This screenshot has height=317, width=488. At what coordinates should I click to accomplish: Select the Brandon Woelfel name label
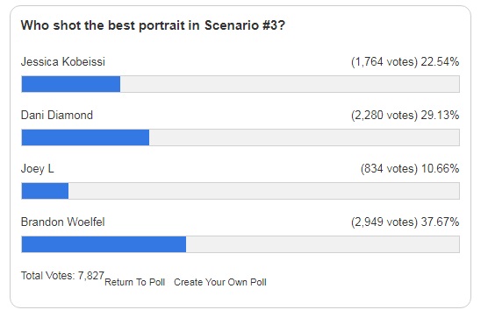(x=63, y=222)
